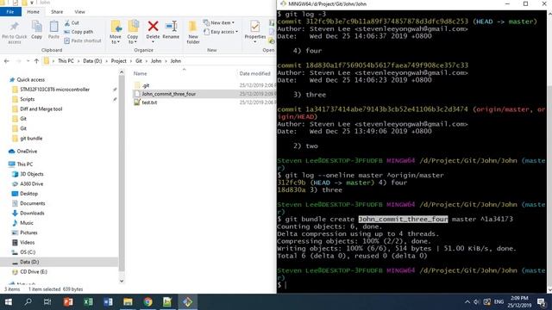Open Pictures in navigation pane
Screen dimensions: 552x310
28,232
